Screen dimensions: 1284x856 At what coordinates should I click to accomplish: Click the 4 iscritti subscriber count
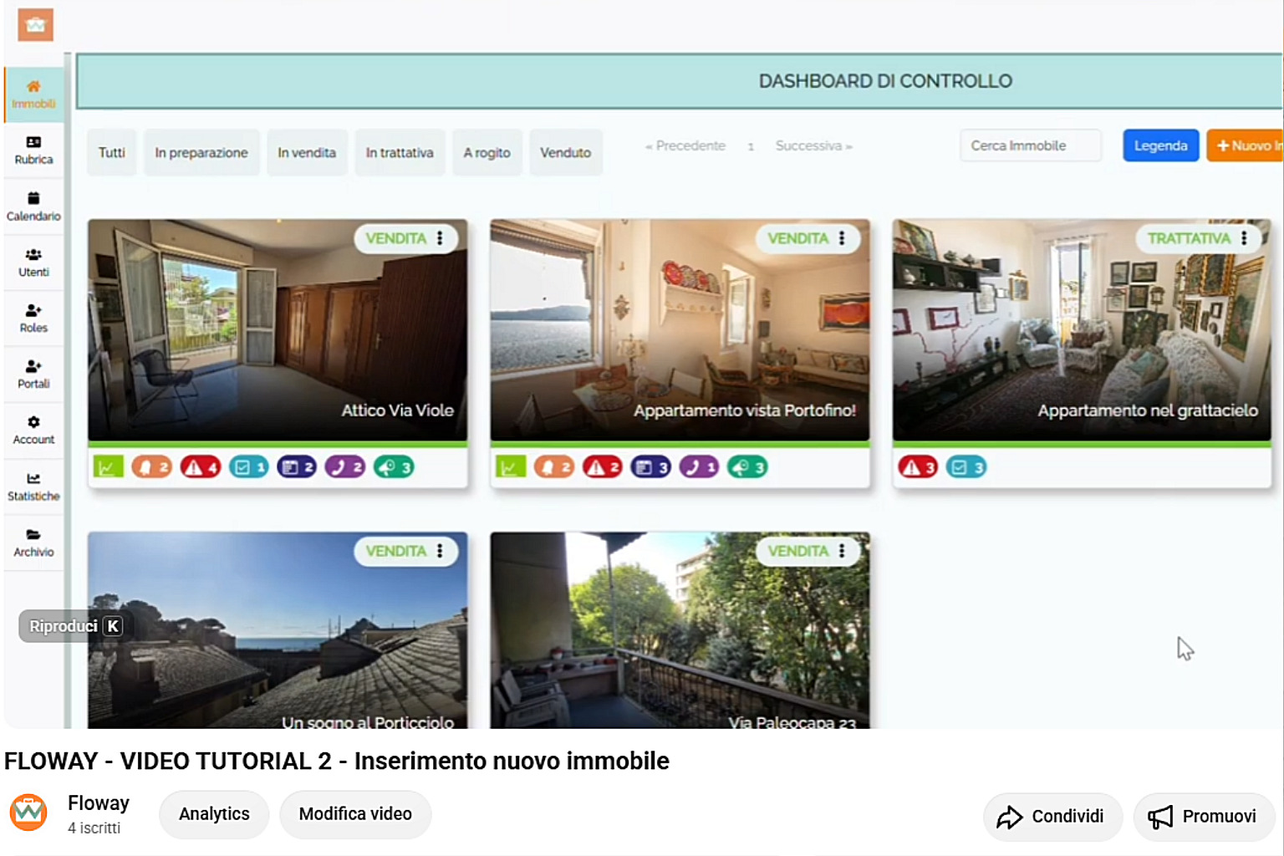[94, 828]
